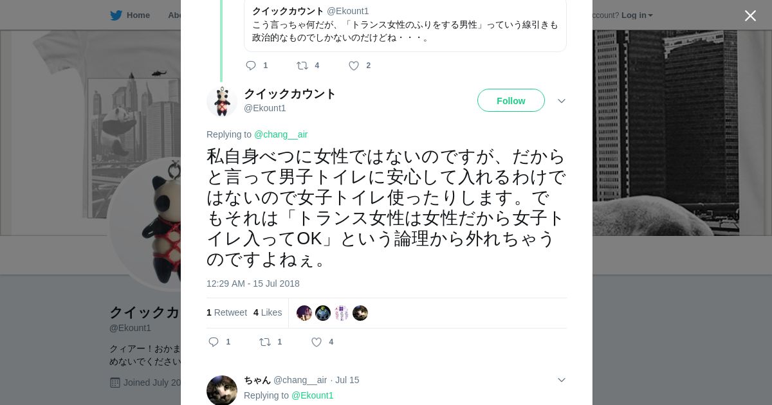The height and width of the screenshot is (405, 772).
Task: Open ちゃん's cat profile picture
Action: coord(222,390)
